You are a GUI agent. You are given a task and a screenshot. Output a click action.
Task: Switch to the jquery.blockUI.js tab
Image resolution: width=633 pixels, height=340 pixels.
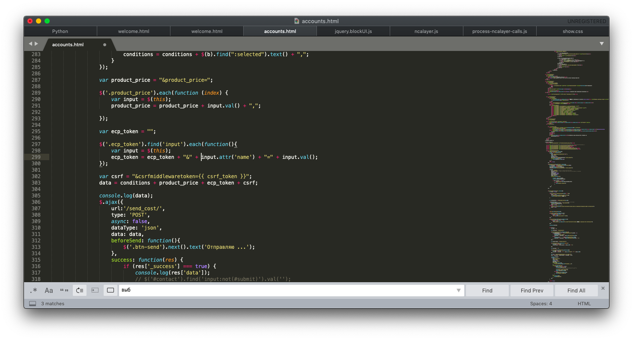(x=353, y=31)
